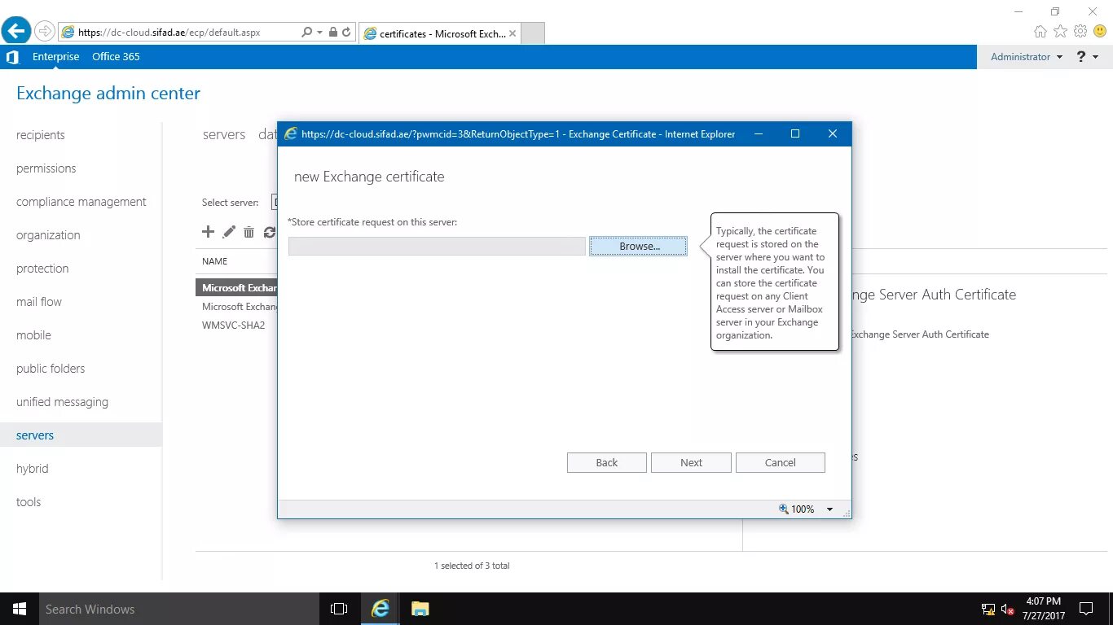Click the smiley feedback icon
This screenshot has height=625, width=1113.
coord(1100,31)
